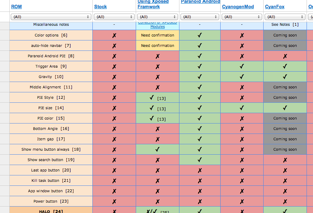Click Paranoid Android cross in Last app button row
The image size is (313, 213).
[x=200, y=170]
